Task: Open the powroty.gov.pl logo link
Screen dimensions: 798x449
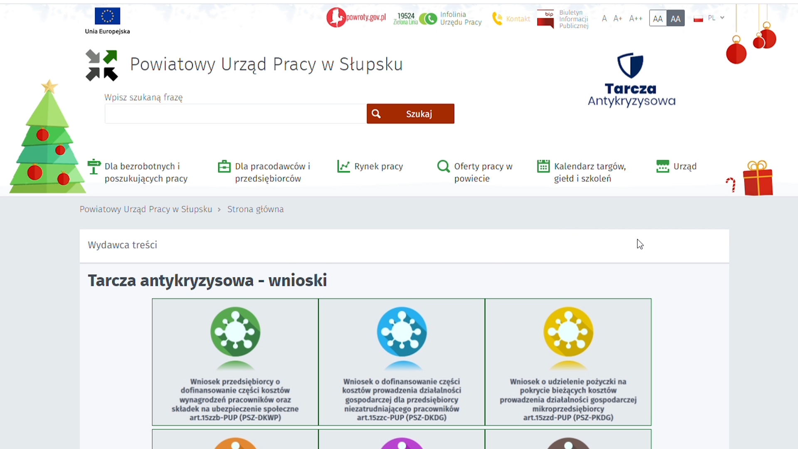Action: (x=356, y=17)
